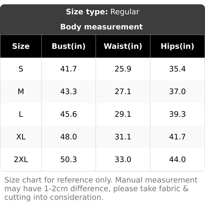Click hips value 39.3 for size L
Screen dimensions: 205x206
(177, 114)
